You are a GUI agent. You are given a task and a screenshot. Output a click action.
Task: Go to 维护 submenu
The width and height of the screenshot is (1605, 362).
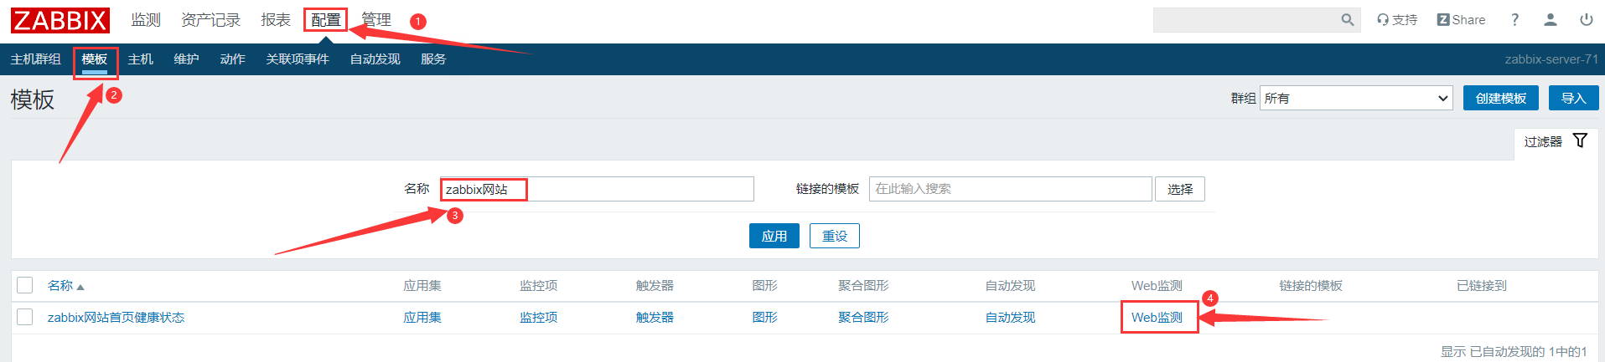click(x=186, y=59)
